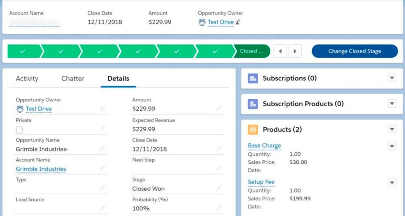This screenshot has height=216, width=405.
Task: Click the Subscriptions panel icon
Action: click(253, 78)
